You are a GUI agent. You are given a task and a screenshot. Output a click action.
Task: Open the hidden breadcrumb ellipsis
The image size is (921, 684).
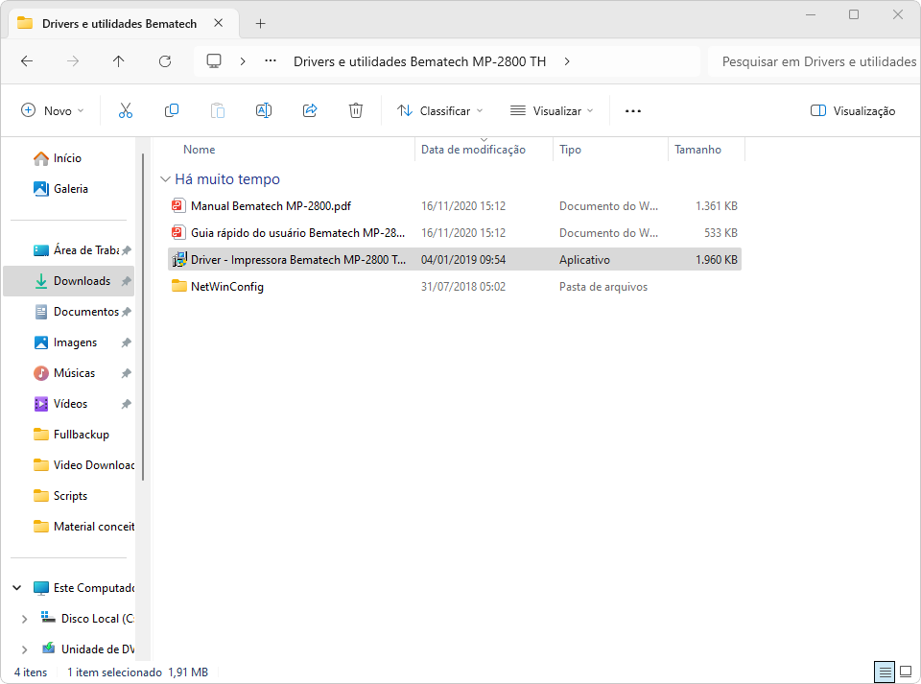(271, 61)
